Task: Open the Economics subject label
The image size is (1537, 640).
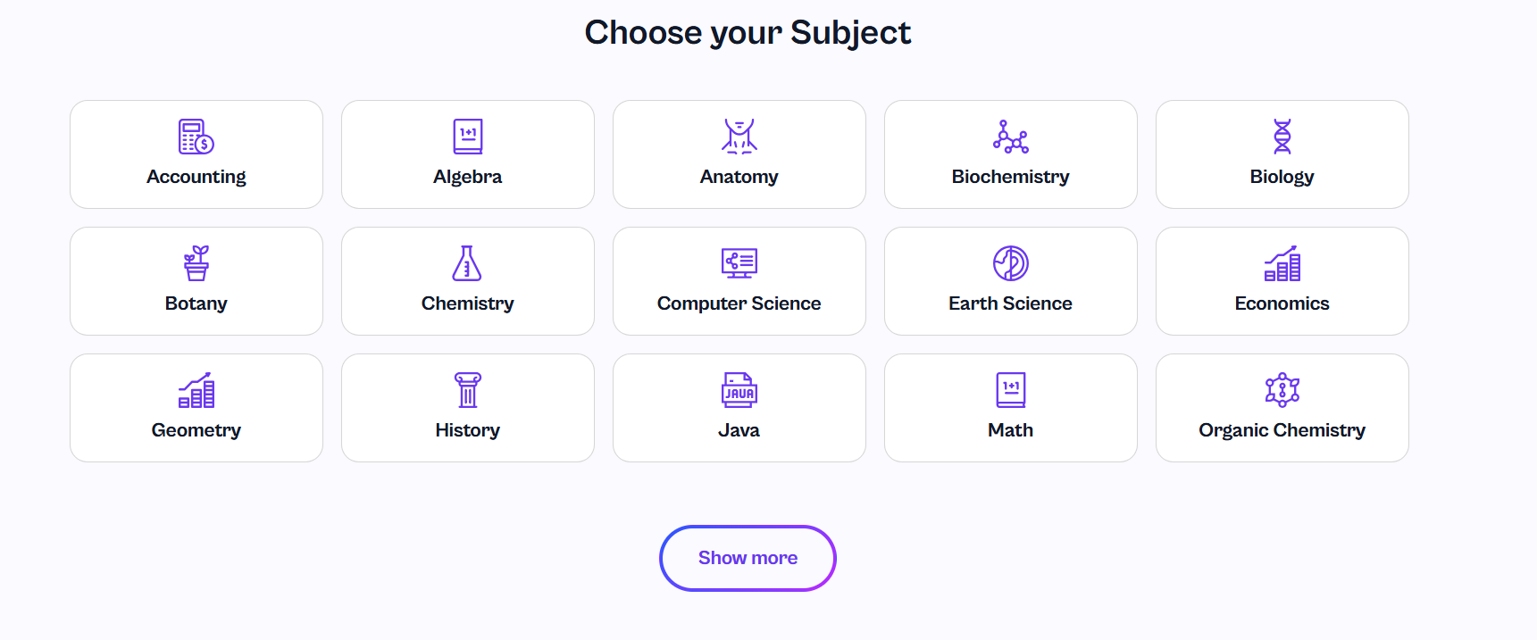Action: (1282, 303)
